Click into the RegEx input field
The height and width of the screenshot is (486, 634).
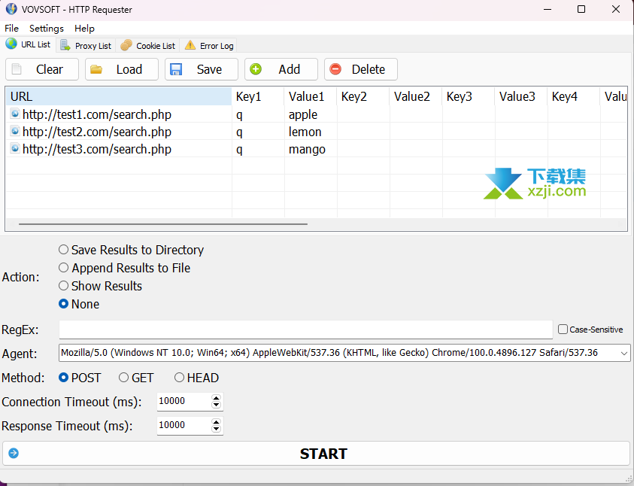(x=305, y=330)
